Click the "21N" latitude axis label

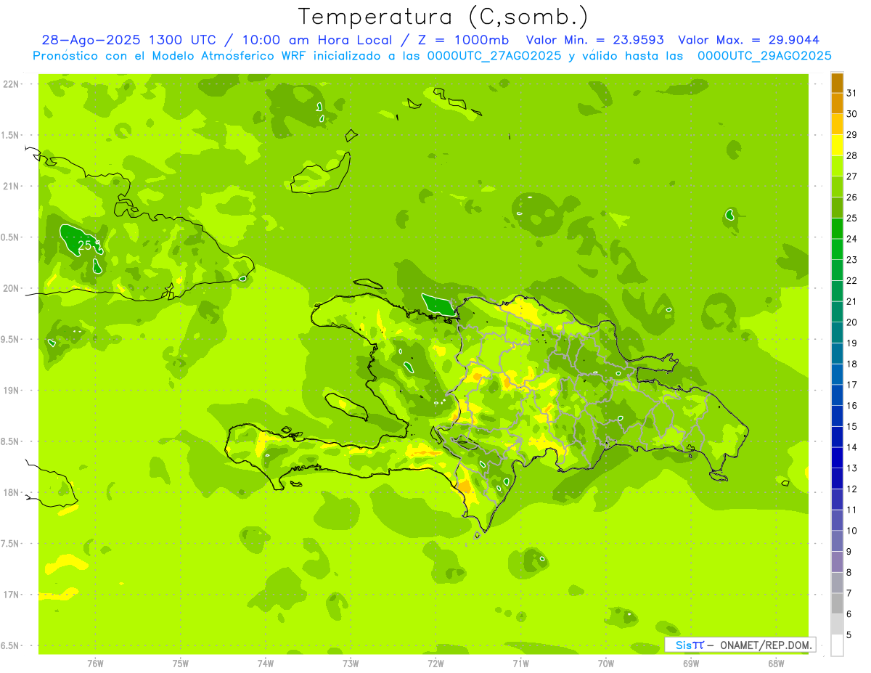coord(11,187)
